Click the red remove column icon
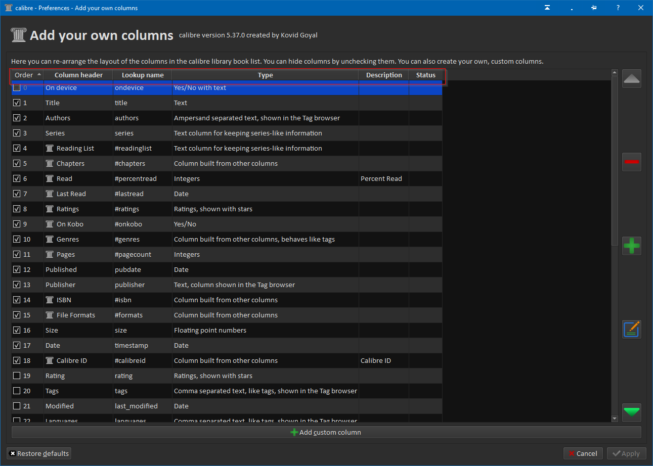The image size is (653, 466). [x=631, y=162]
